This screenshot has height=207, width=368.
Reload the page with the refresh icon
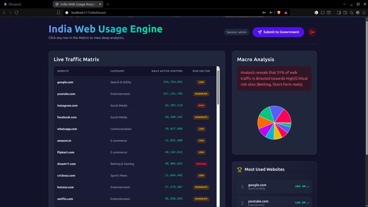(16, 12)
